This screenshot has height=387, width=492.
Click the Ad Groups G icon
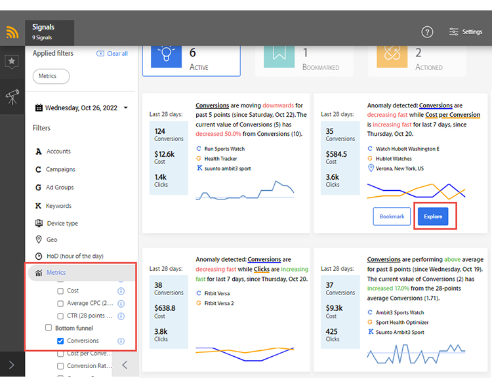click(x=38, y=188)
